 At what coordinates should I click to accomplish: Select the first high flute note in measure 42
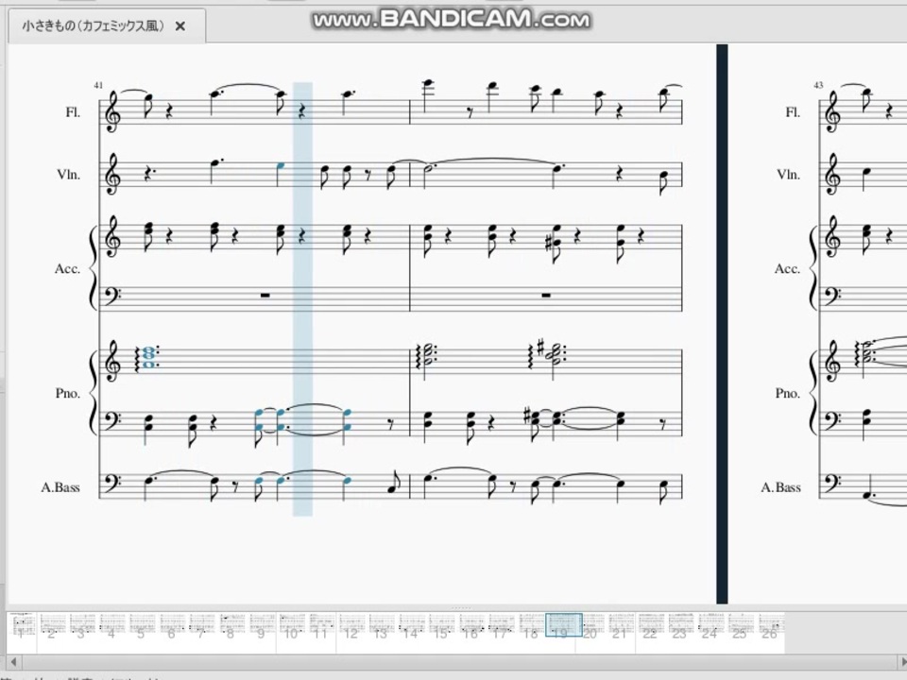pos(427,95)
